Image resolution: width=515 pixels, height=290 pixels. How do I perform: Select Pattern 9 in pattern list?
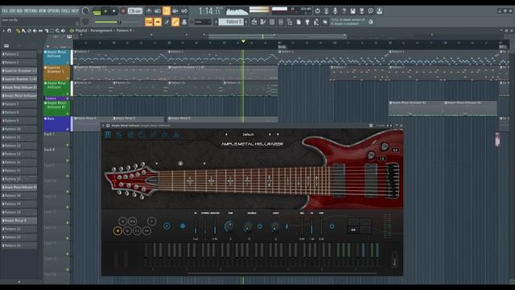point(19,121)
